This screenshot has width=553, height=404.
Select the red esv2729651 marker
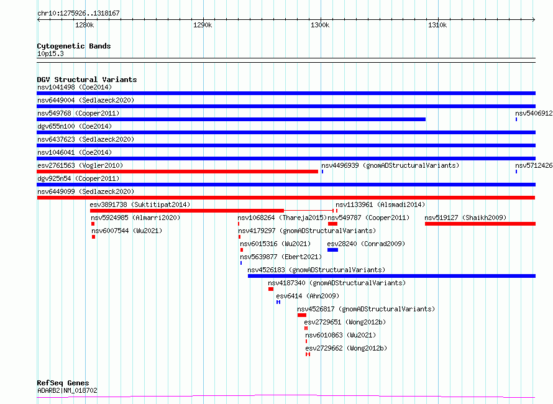pyautogui.click(x=306, y=328)
